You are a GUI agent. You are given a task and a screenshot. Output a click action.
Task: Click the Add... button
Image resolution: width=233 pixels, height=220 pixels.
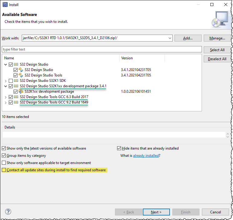click(188, 38)
